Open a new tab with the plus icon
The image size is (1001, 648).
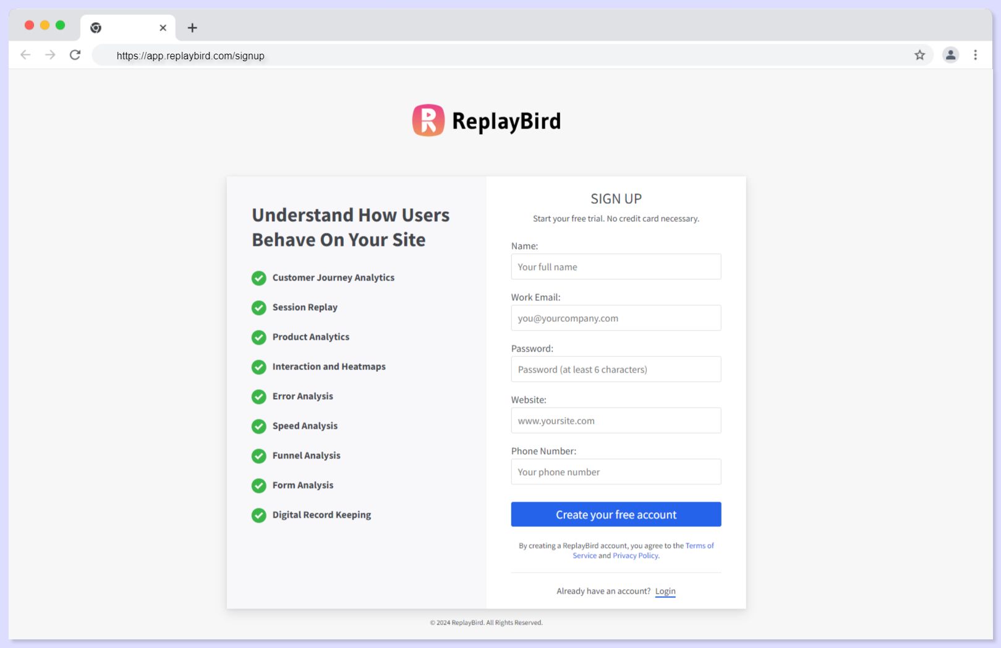[x=192, y=28]
